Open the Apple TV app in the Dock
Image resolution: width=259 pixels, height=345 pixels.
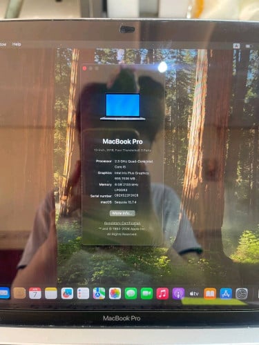[194, 293]
